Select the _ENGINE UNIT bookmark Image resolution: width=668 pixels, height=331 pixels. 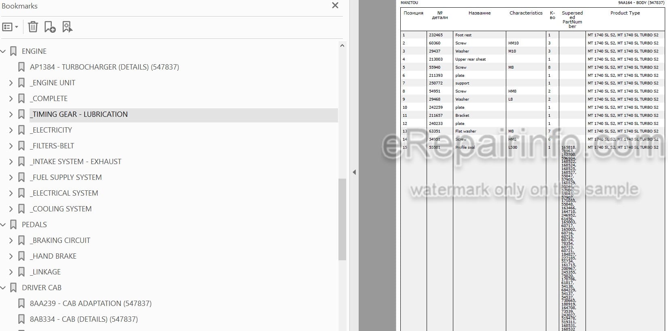pos(53,83)
